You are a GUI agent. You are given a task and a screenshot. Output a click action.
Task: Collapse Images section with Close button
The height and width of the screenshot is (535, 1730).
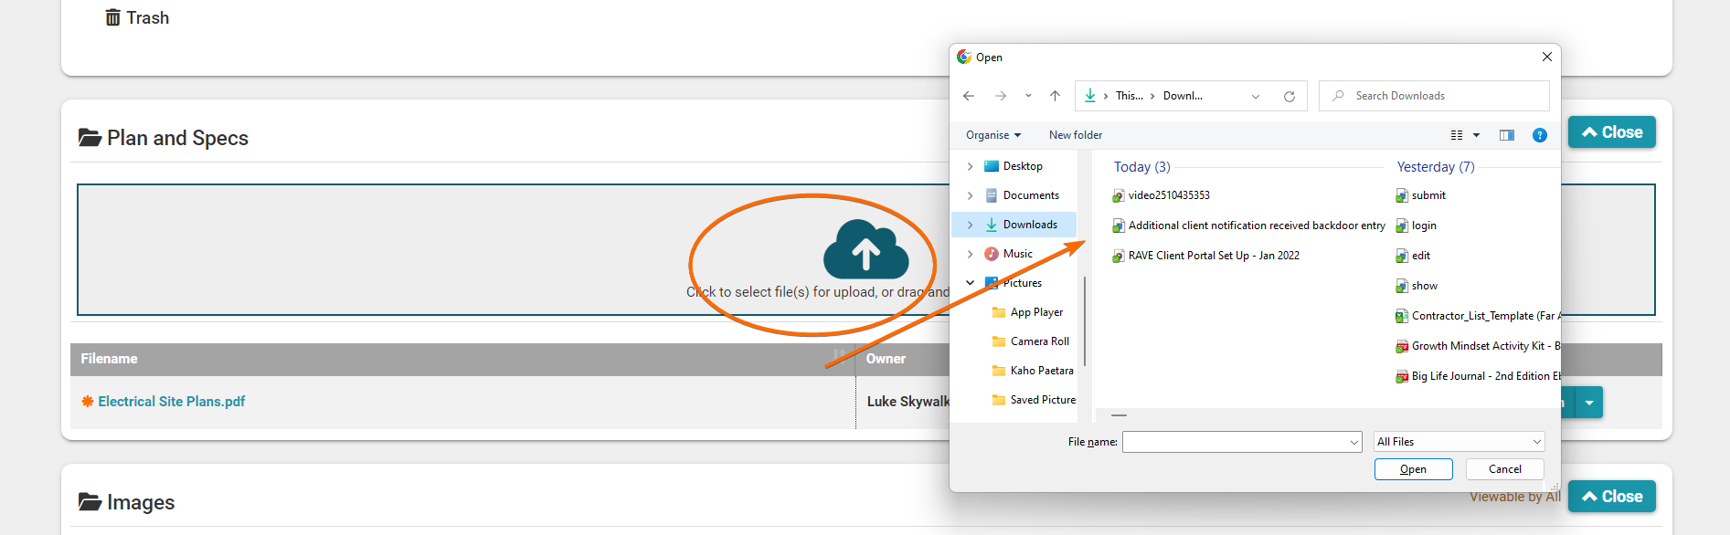tap(1612, 497)
